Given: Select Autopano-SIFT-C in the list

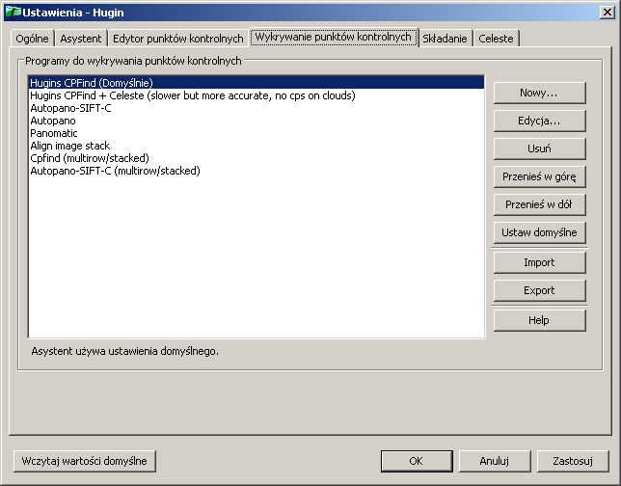Looking at the screenshot, I should pos(70,108).
